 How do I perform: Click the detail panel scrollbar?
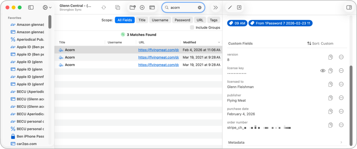click(351, 105)
